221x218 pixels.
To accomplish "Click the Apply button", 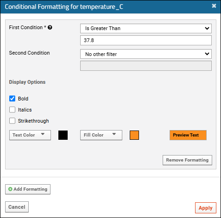I will click(x=206, y=208).
